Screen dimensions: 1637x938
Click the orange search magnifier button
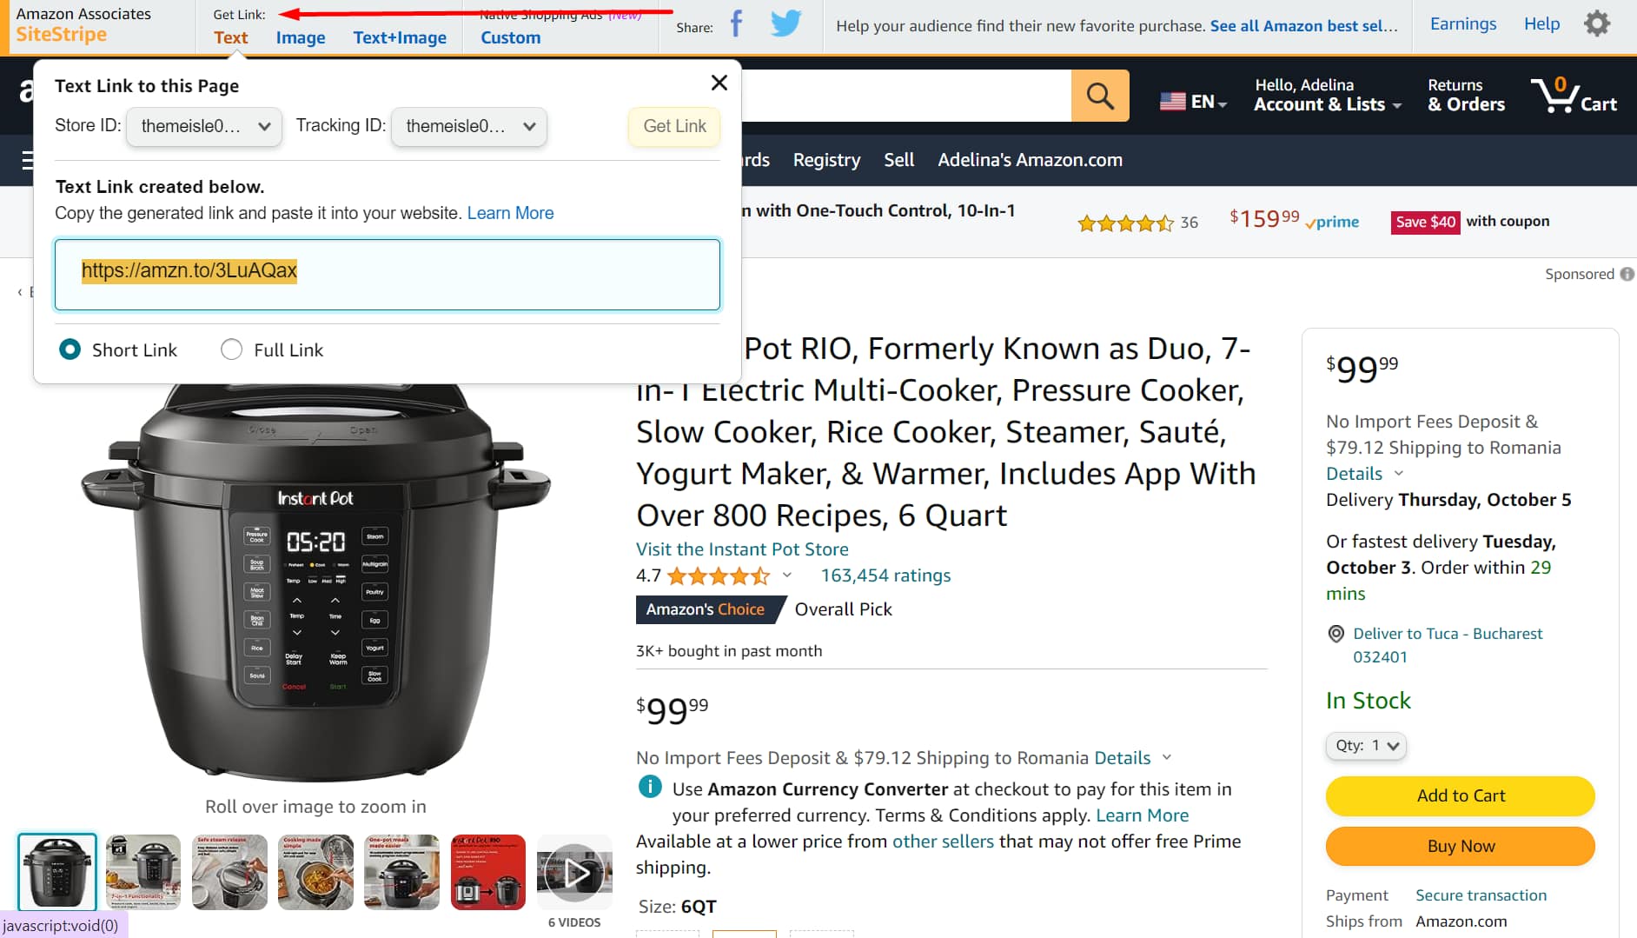1099,96
